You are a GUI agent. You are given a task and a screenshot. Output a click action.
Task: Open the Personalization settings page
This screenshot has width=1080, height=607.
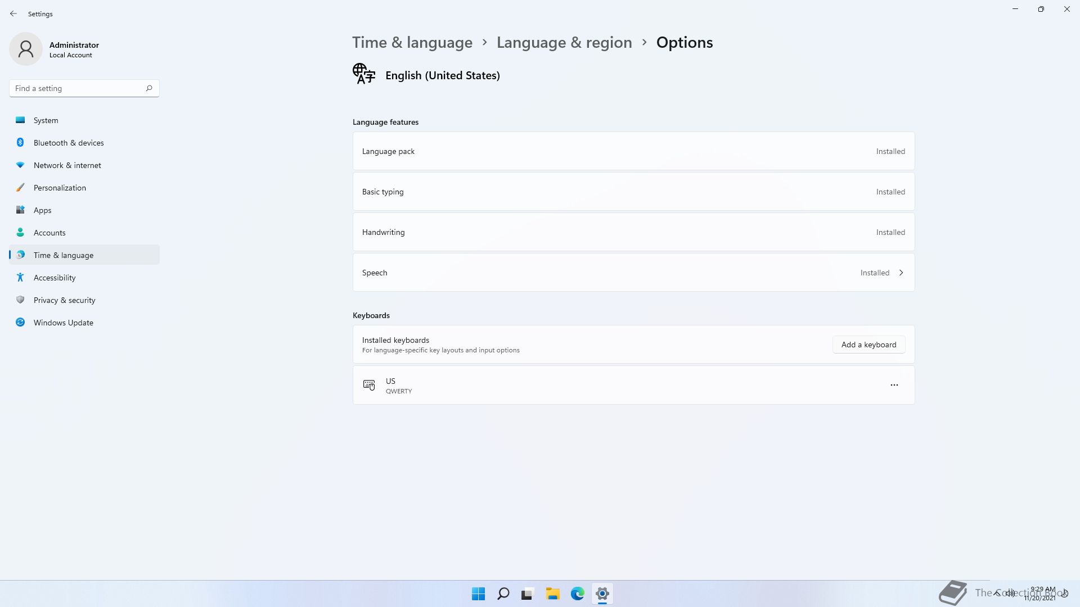60,188
